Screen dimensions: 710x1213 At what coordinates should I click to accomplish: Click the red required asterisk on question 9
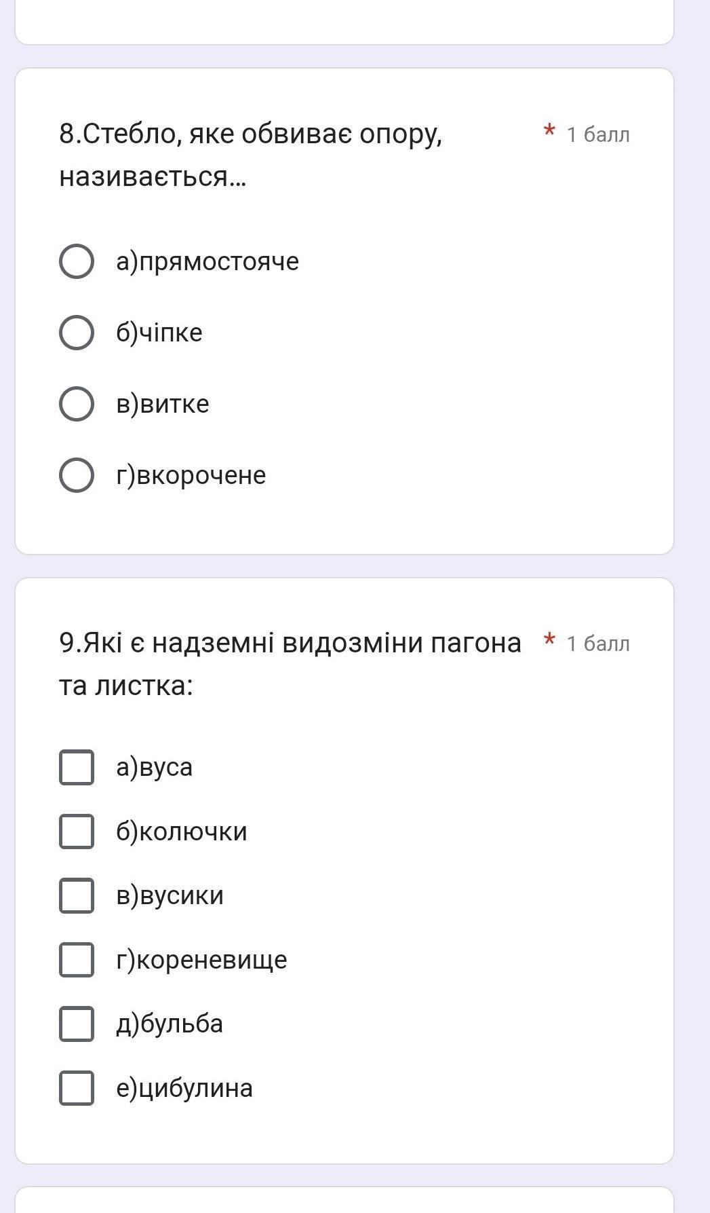[x=549, y=640]
